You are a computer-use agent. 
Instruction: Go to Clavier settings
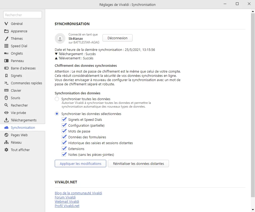click(22, 91)
